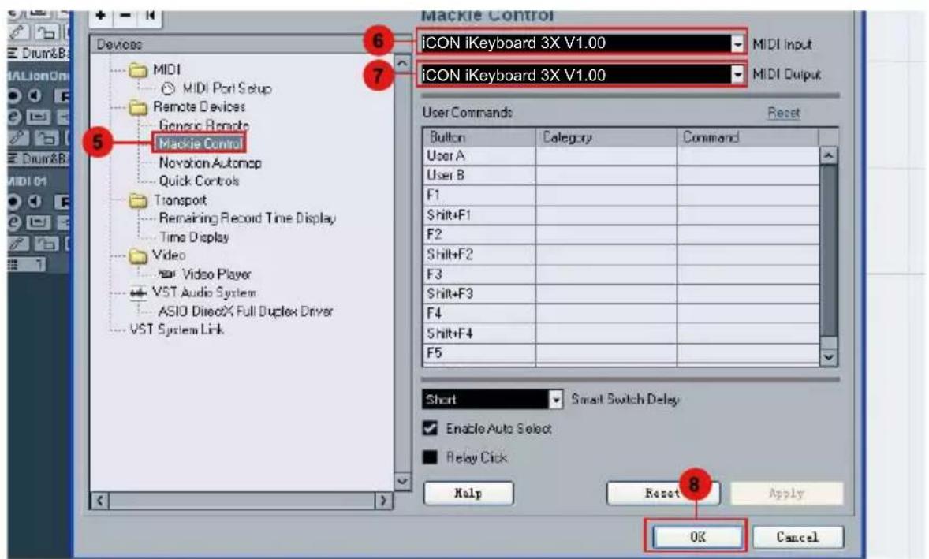Screen dimensions: 929x559
Task: Select the User B row in commands table
Action: tap(621, 175)
